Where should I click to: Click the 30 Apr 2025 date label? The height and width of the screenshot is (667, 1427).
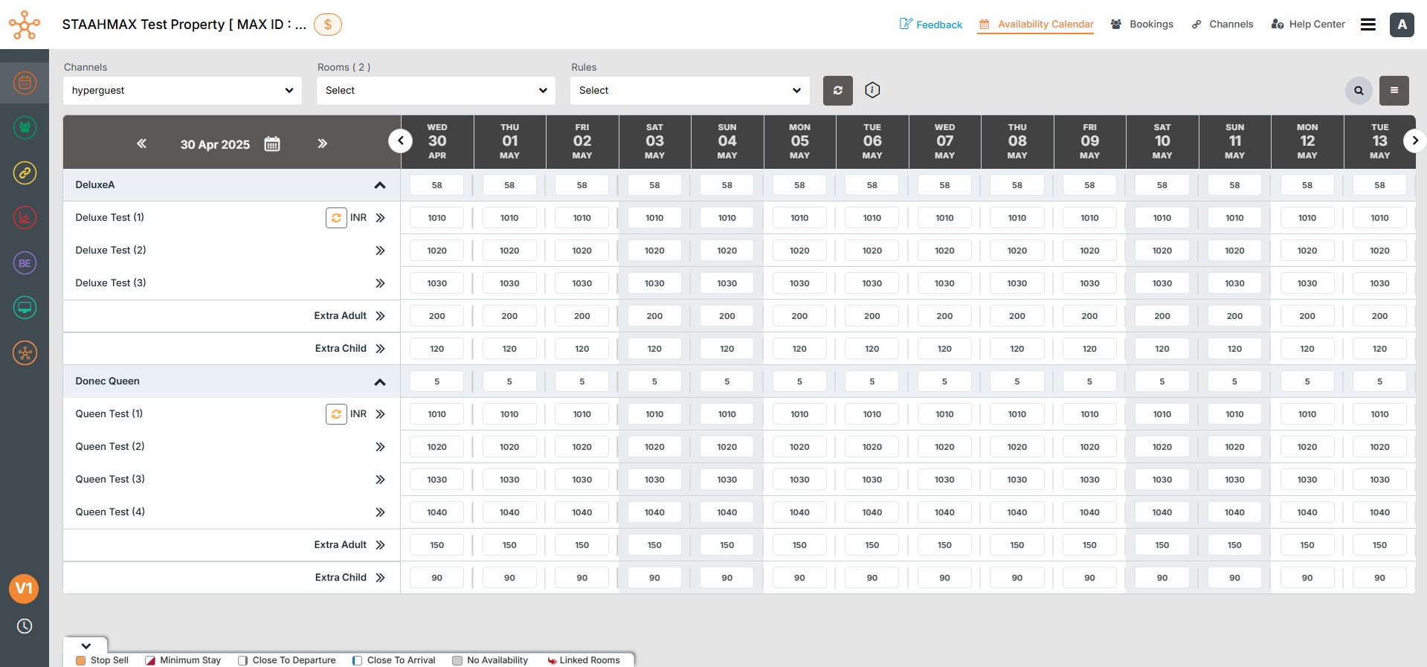(x=215, y=144)
